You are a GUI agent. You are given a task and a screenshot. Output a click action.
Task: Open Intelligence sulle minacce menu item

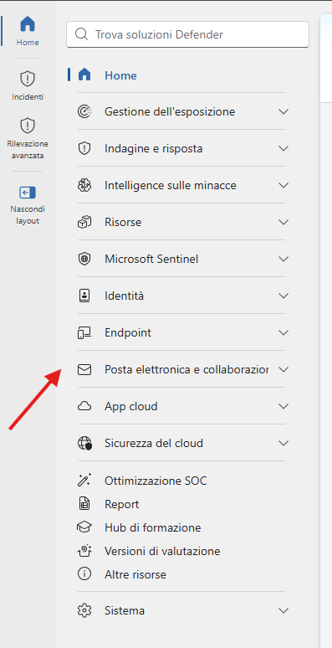pyautogui.click(x=181, y=186)
